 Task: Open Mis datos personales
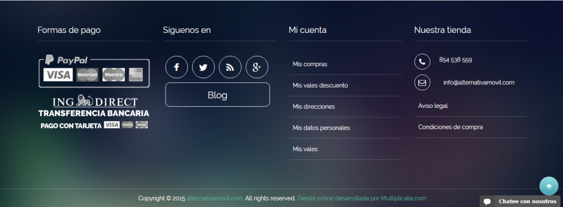coord(321,128)
